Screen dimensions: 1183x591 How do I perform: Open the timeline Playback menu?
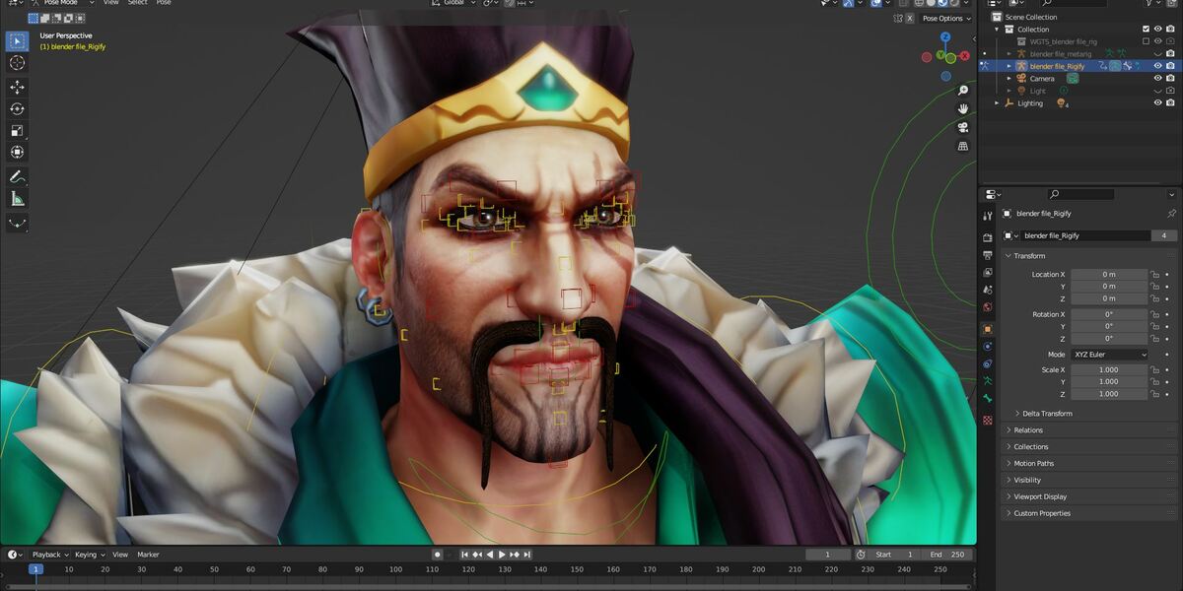tap(50, 555)
